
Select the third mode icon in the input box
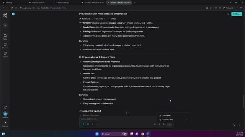[93, 124]
